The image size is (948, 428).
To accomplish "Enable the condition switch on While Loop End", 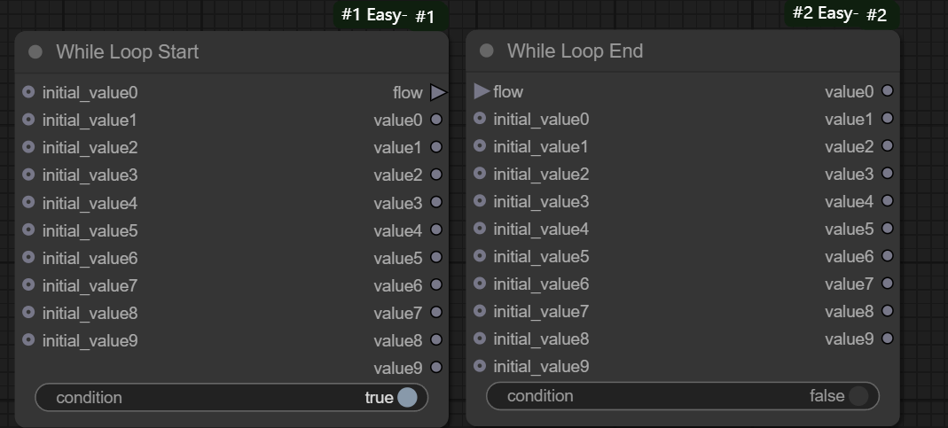I will [858, 396].
